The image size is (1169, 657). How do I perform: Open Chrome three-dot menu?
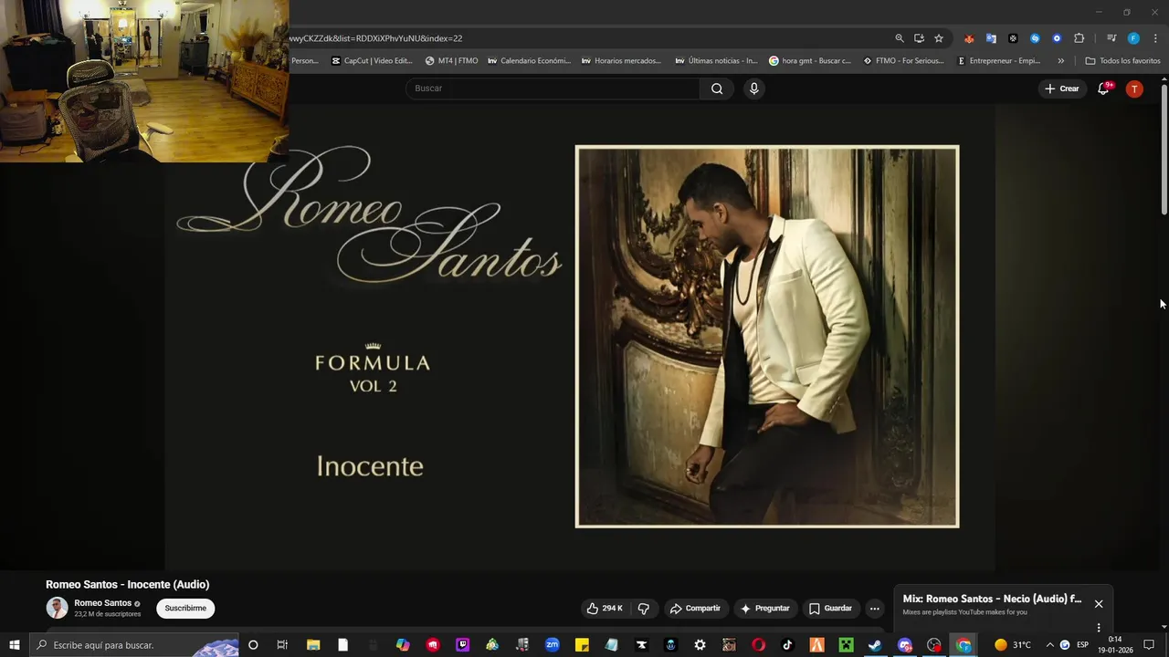pos(1155,38)
